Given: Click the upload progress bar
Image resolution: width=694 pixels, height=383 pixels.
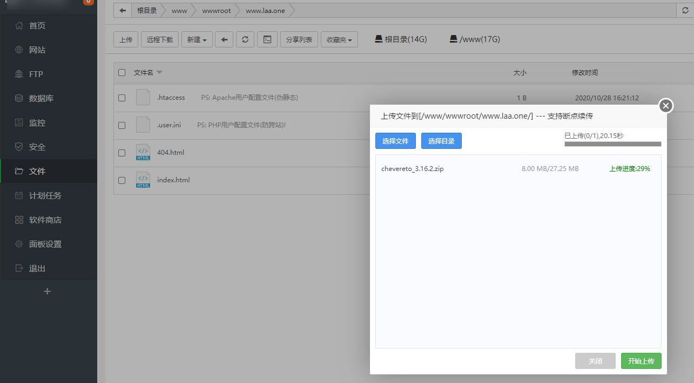Looking at the screenshot, I should (612, 144).
